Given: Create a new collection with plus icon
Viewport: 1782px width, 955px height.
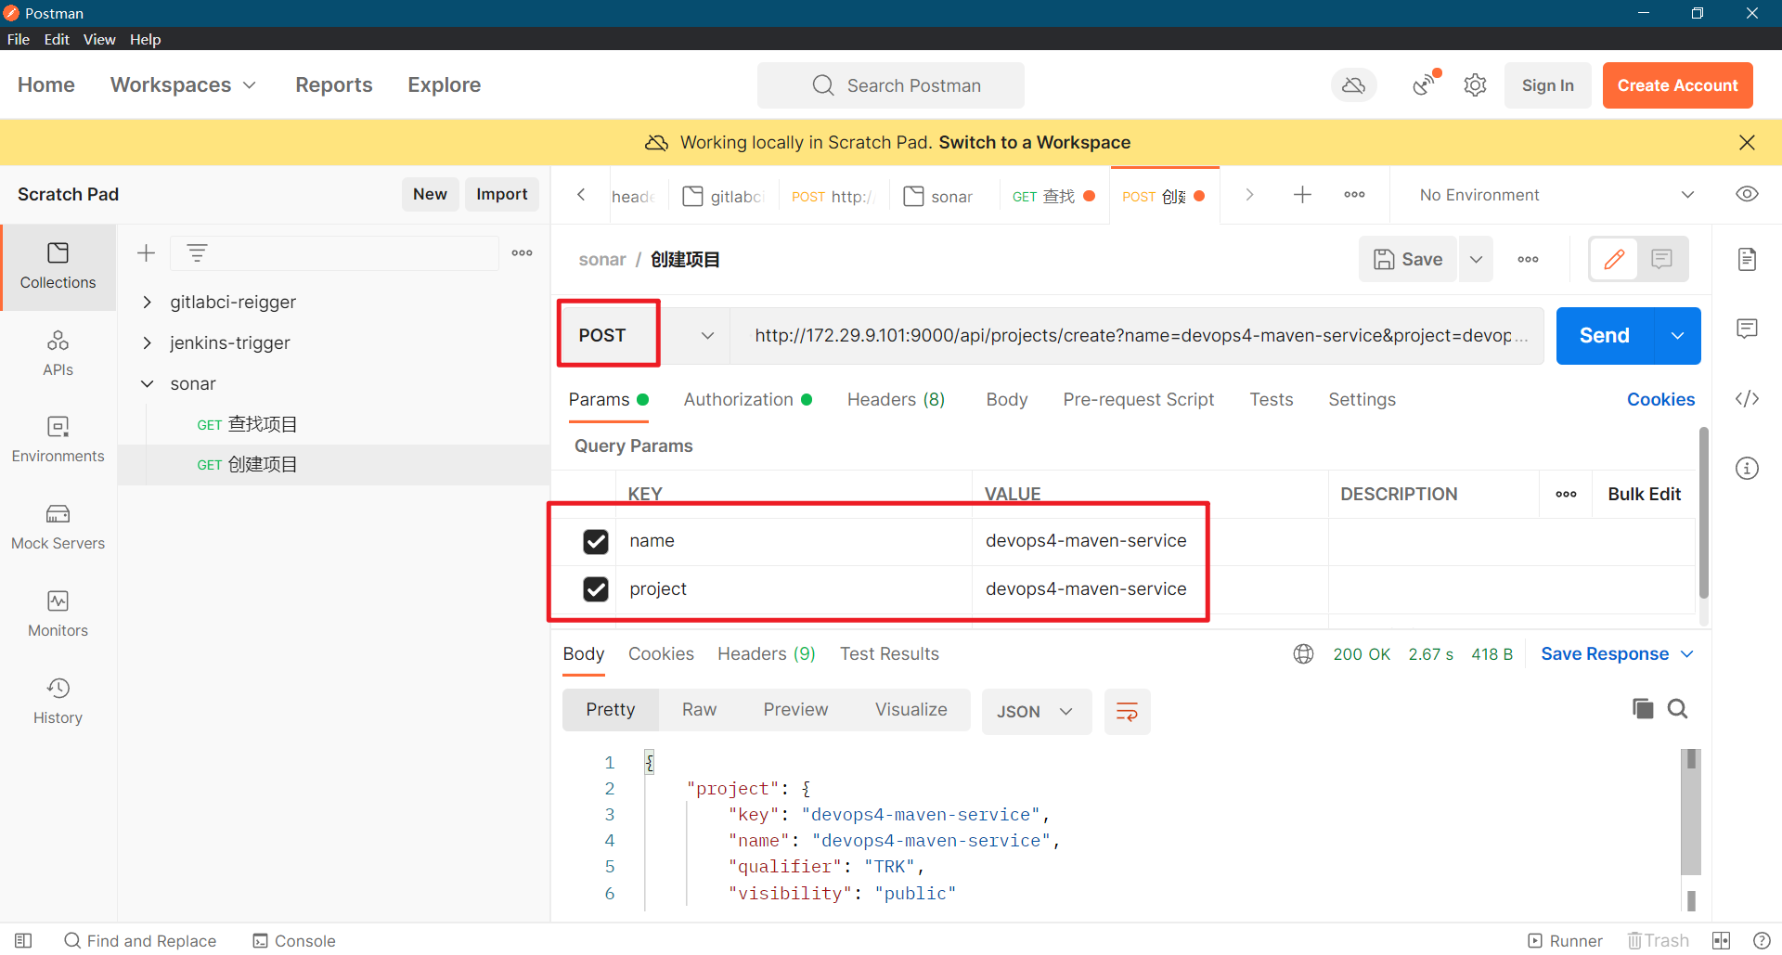Looking at the screenshot, I should pos(146,252).
